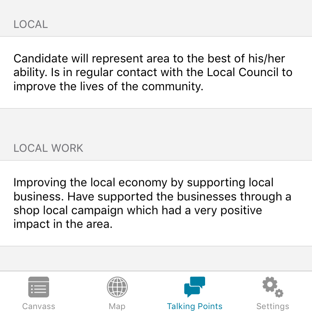The image size is (312, 312).
Task: Select the talking point starting "Improving the local economy"
Action: coord(153,203)
